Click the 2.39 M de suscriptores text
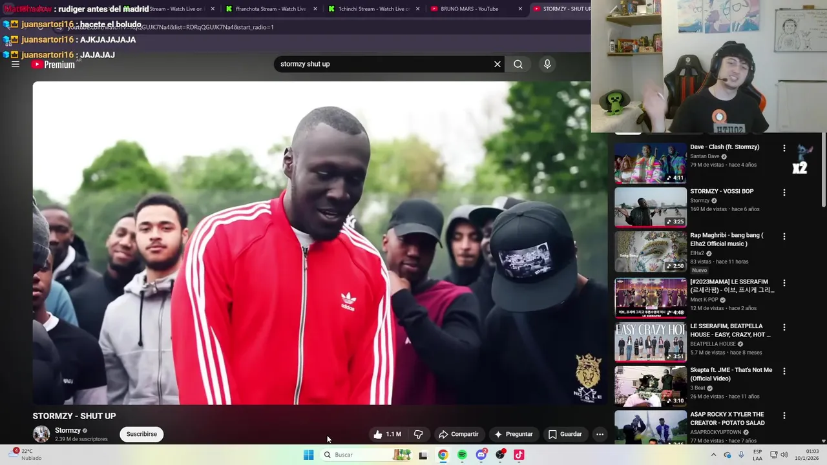 [81, 439]
